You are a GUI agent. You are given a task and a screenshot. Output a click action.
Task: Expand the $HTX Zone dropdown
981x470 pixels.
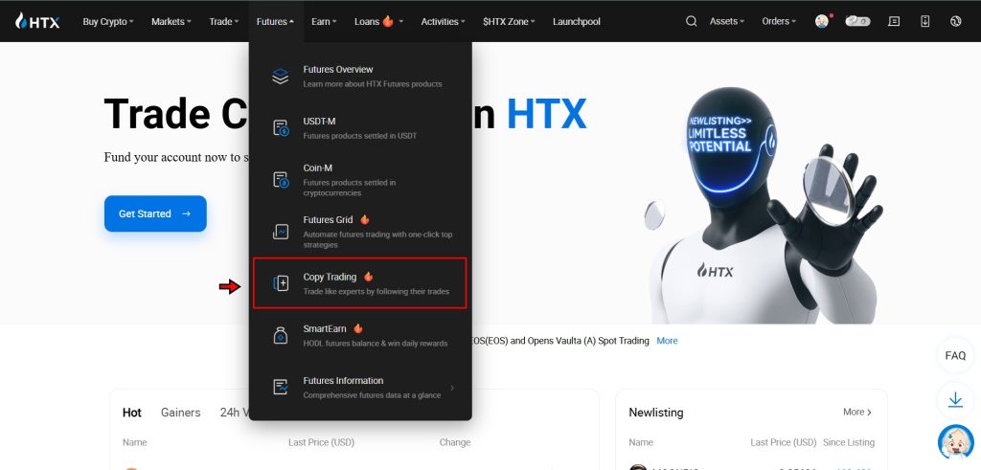(509, 21)
